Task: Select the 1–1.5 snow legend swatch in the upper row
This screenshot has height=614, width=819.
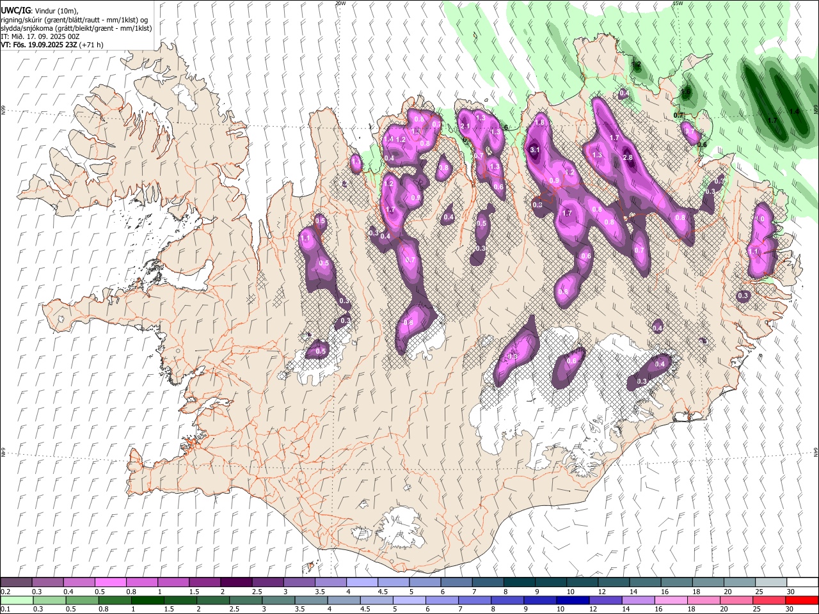Action: pos(173,582)
